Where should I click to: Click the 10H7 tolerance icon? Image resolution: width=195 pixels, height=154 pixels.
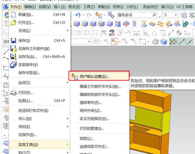pyautogui.click(x=112, y=33)
